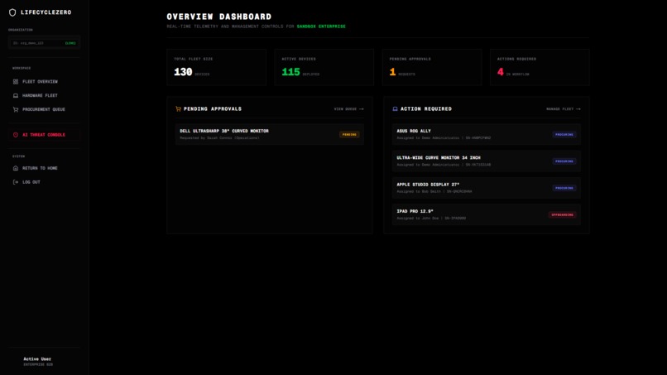Select the Dell UltraSharp 38" Curved Monitor request

[x=270, y=134]
